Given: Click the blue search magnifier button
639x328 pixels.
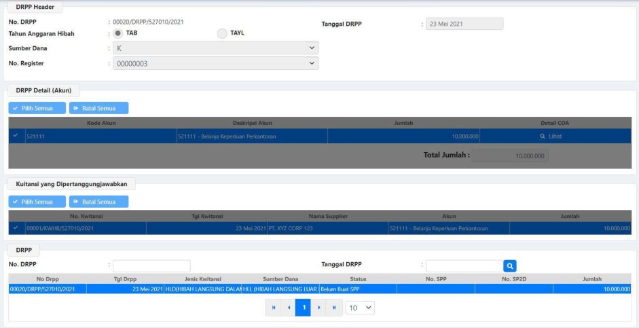Looking at the screenshot, I should (510, 266).
